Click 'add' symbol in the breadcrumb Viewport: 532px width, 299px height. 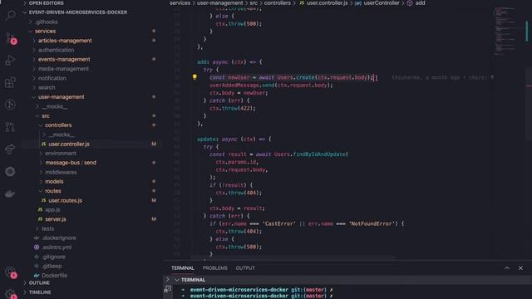tap(420, 3)
